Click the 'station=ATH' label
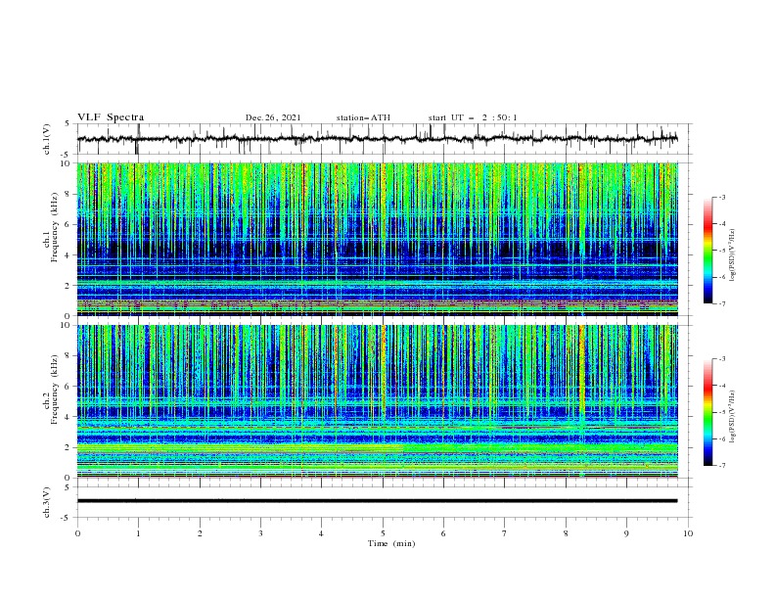775x599 pixels. 363,117
